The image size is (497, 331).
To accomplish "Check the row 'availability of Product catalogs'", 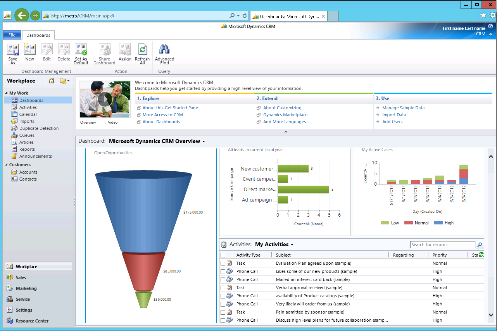I will click(x=223, y=296).
